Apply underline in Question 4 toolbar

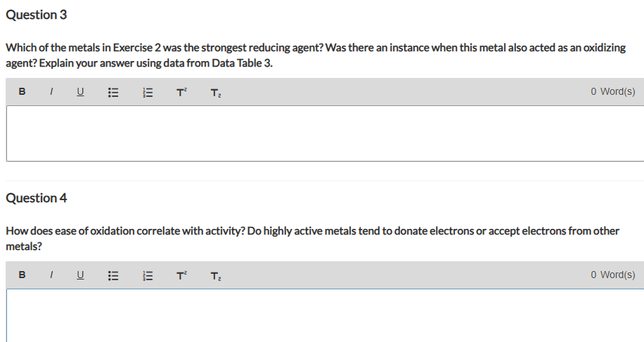tap(80, 275)
